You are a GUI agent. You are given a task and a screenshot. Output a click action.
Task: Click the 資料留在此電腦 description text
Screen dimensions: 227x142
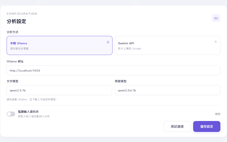pos(19,49)
